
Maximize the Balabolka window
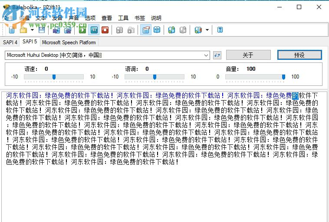(299, 7)
